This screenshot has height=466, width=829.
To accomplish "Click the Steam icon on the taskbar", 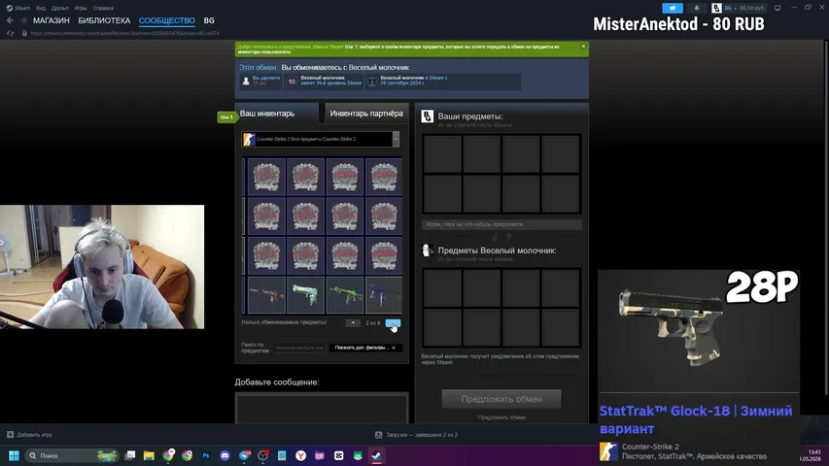I will click(376, 455).
